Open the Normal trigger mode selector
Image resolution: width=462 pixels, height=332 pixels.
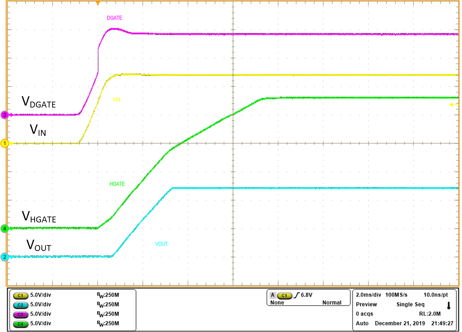point(332,302)
